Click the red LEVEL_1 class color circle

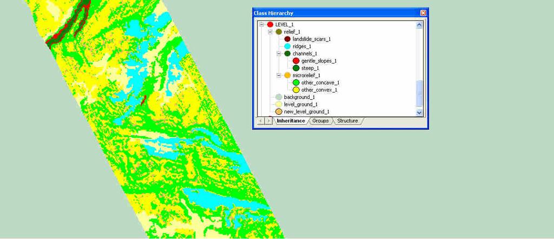pyautogui.click(x=271, y=24)
